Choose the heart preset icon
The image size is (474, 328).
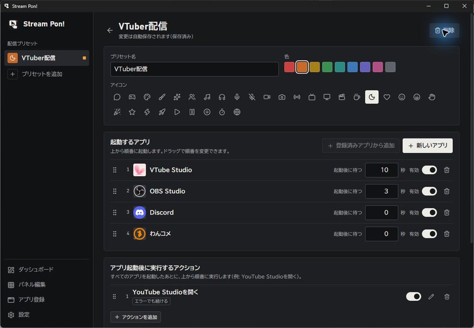click(x=387, y=97)
